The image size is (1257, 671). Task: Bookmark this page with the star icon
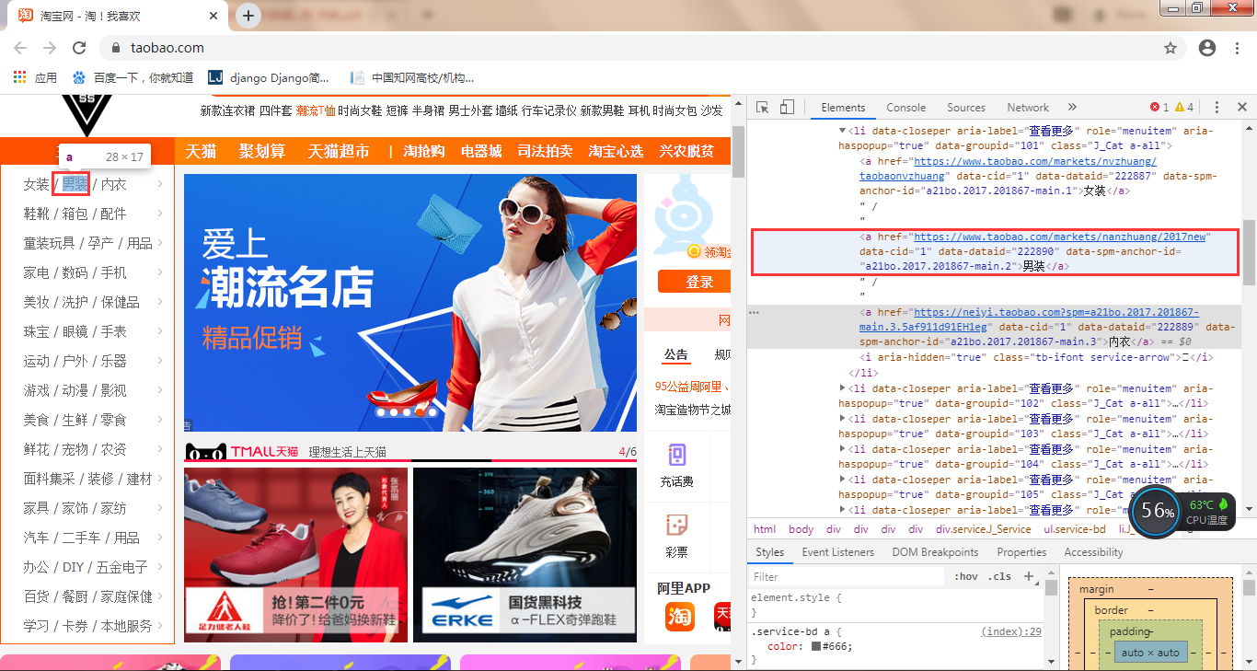click(1171, 48)
